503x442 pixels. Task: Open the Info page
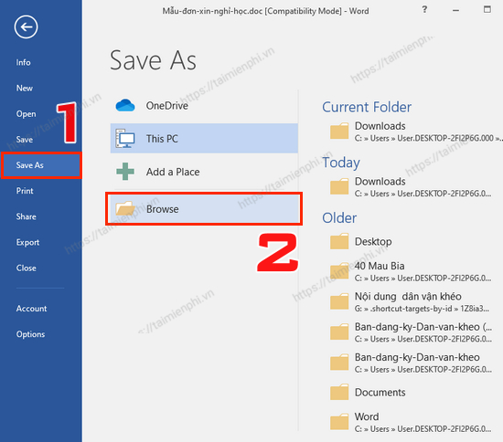pos(24,62)
